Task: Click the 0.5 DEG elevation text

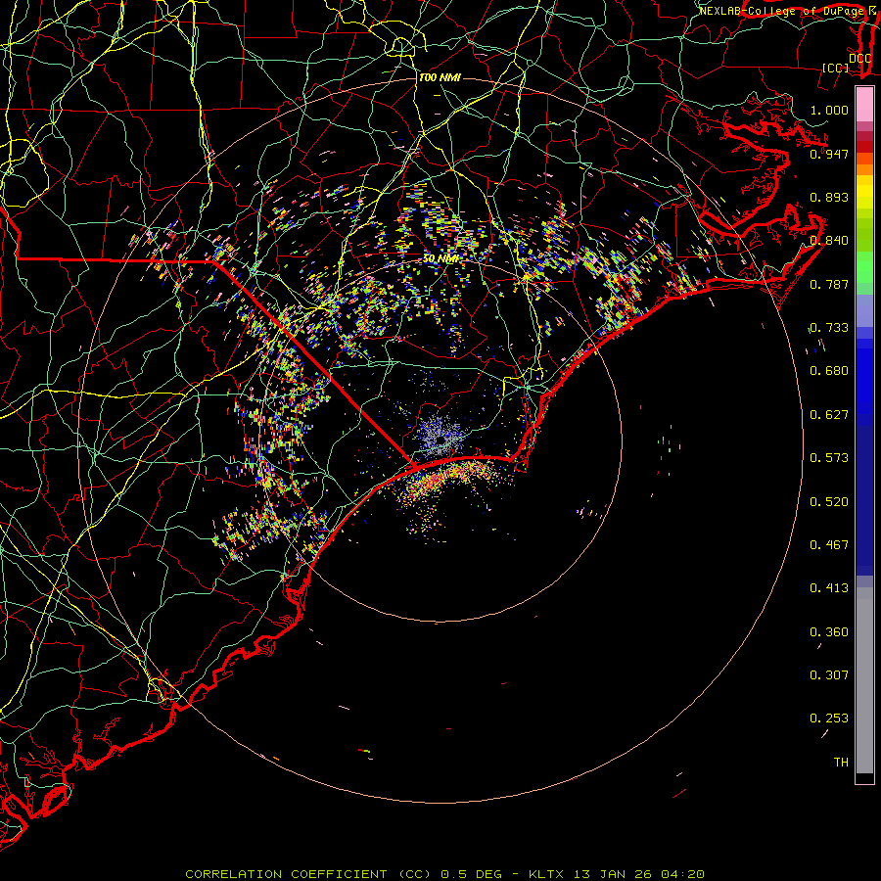Action: coord(471,874)
